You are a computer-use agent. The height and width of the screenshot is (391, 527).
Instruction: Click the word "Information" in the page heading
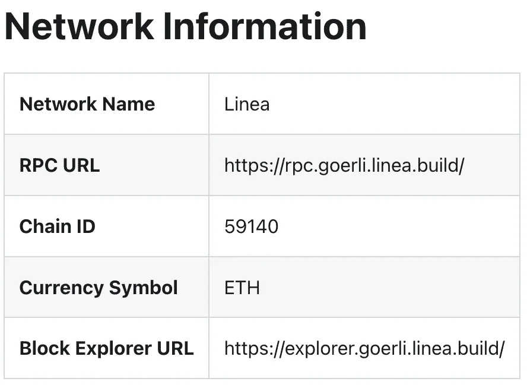[x=272, y=27]
